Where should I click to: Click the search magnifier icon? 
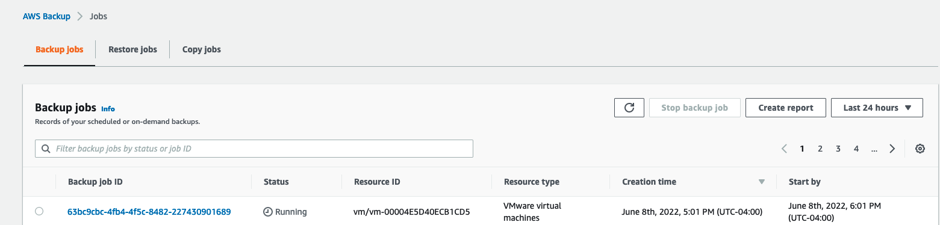point(46,149)
